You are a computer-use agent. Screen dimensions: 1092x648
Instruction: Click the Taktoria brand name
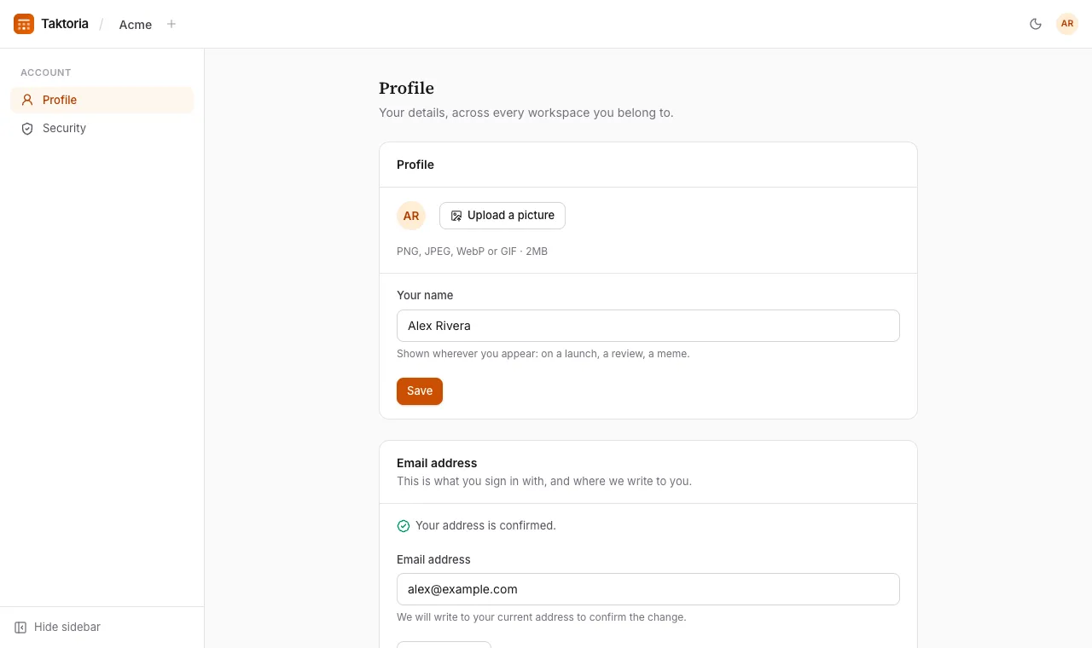(65, 24)
